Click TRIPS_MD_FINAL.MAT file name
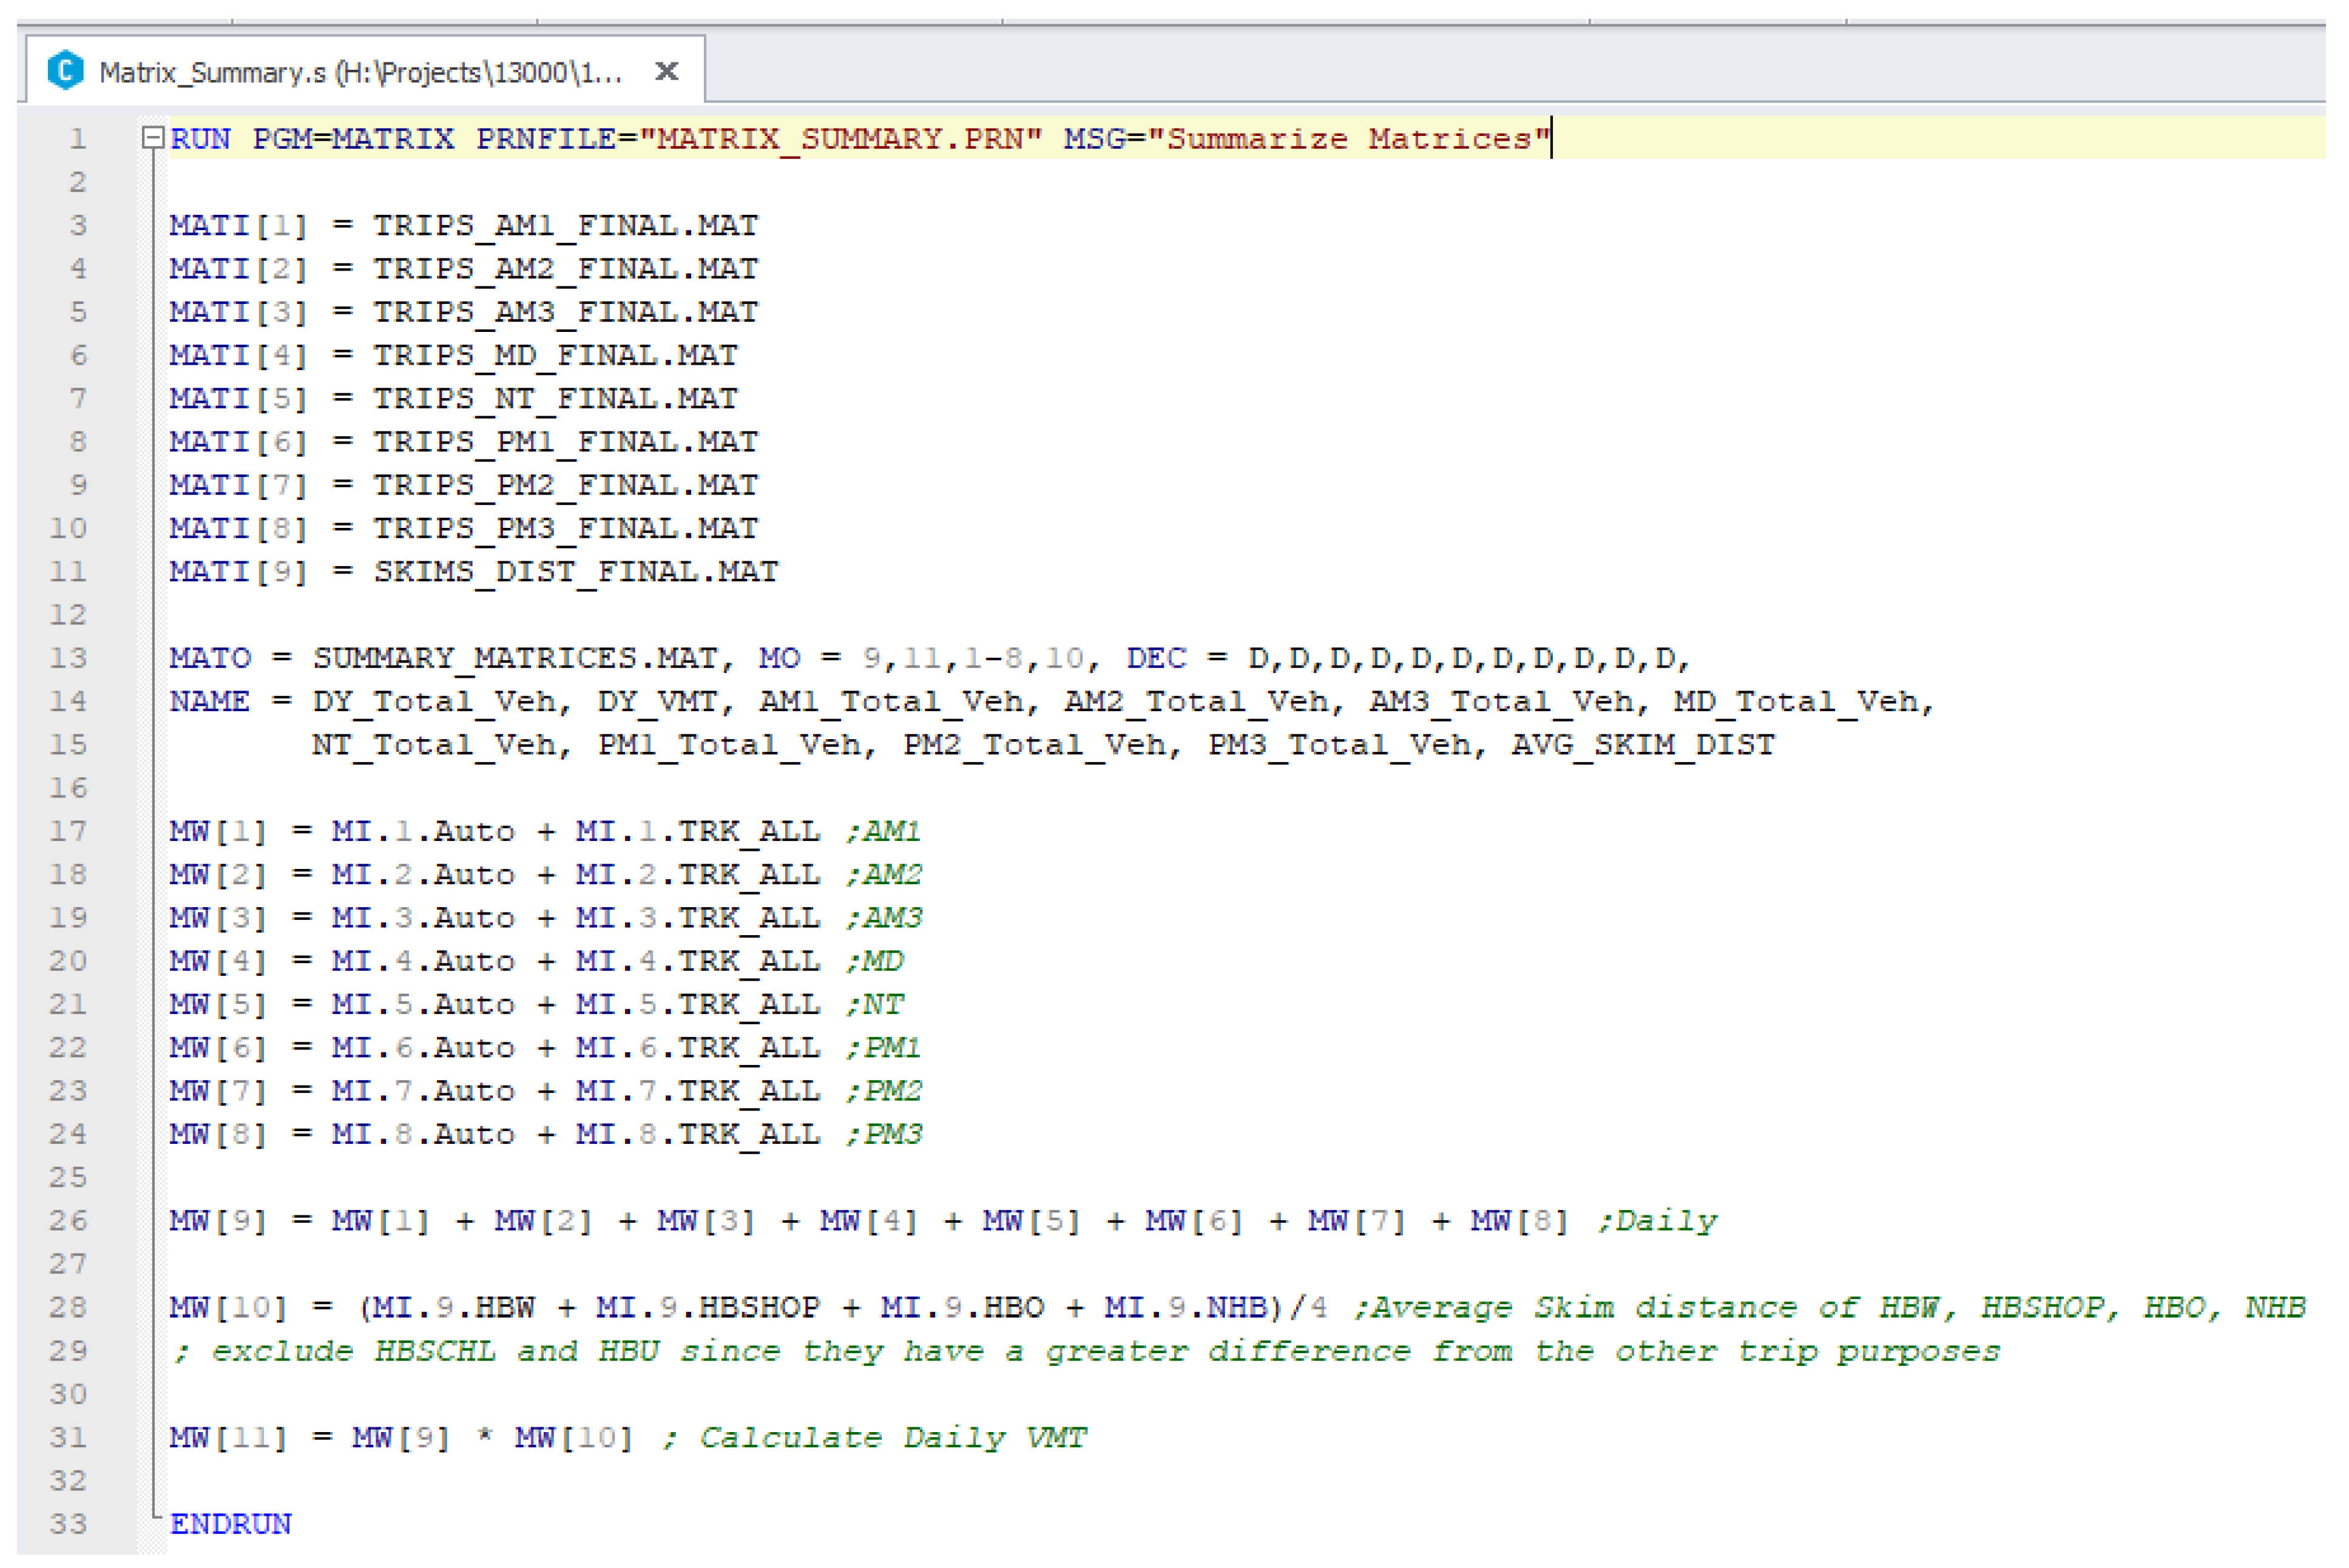Image resolution: width=2349 pixels, height=1568 pixels. (555, 355)
